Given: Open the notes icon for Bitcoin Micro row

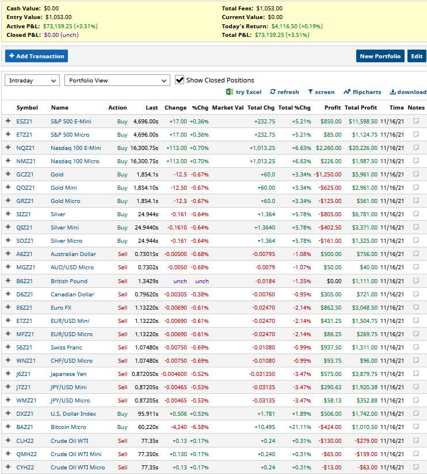Looking at the screenshot, I should click(x=416, y=427).
